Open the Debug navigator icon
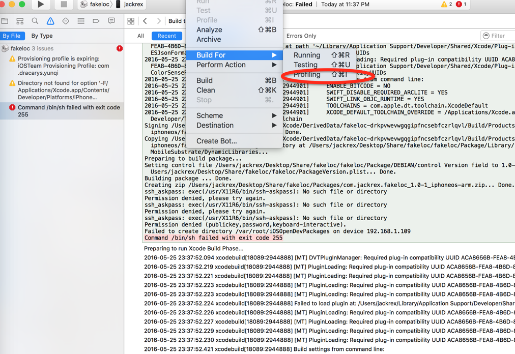Image resolution: width=515 pixels, height=354 pixels. [81, 21]
